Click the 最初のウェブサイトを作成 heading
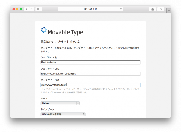181x132 pixels. [x=60, y=42]
